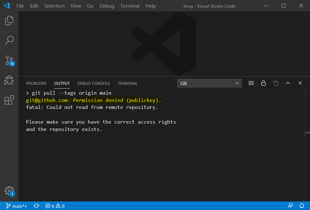
Task: Open the Debug menu
Action: 107,6
